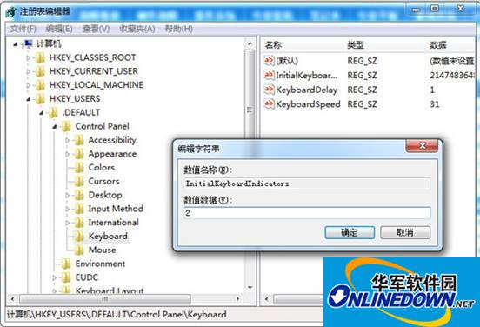Click KeyboardSpeed string value icon
The height and width of the screenshot is (327, 480).
tap(269, 103)
